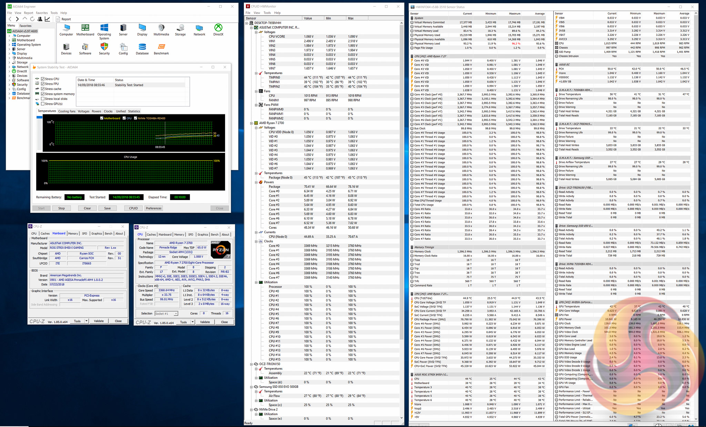Open the Favorites menu in AIDA64

[x=42, y=13]
